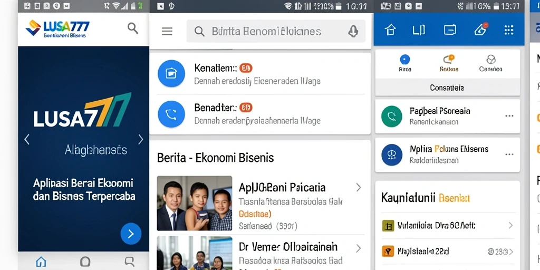Tap search magnifier inside the search field

point(199,31)
